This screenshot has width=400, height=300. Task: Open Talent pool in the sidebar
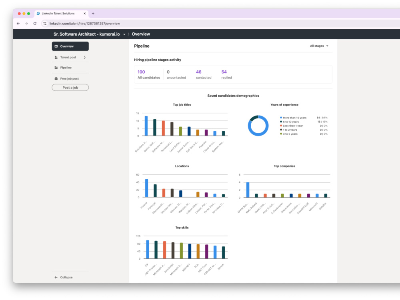(70, 57)
